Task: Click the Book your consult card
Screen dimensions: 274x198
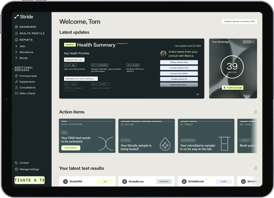Action: [247, 136]
